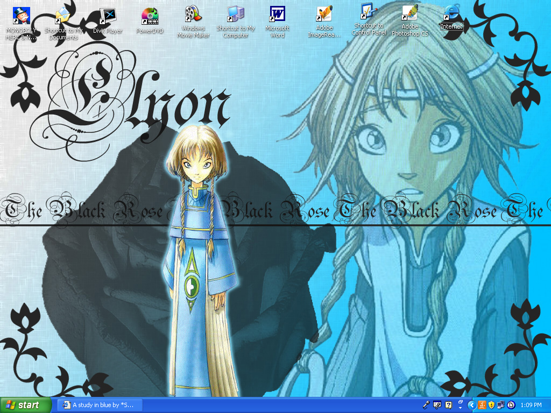The height and width of the screenshot is (413, 551).
Task: Open the language bar options arrow
Action: (461, 408)
